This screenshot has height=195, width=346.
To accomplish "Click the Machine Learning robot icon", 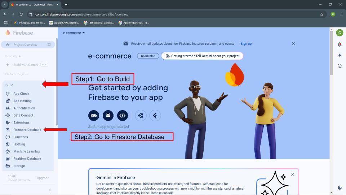I will [8, 151].
